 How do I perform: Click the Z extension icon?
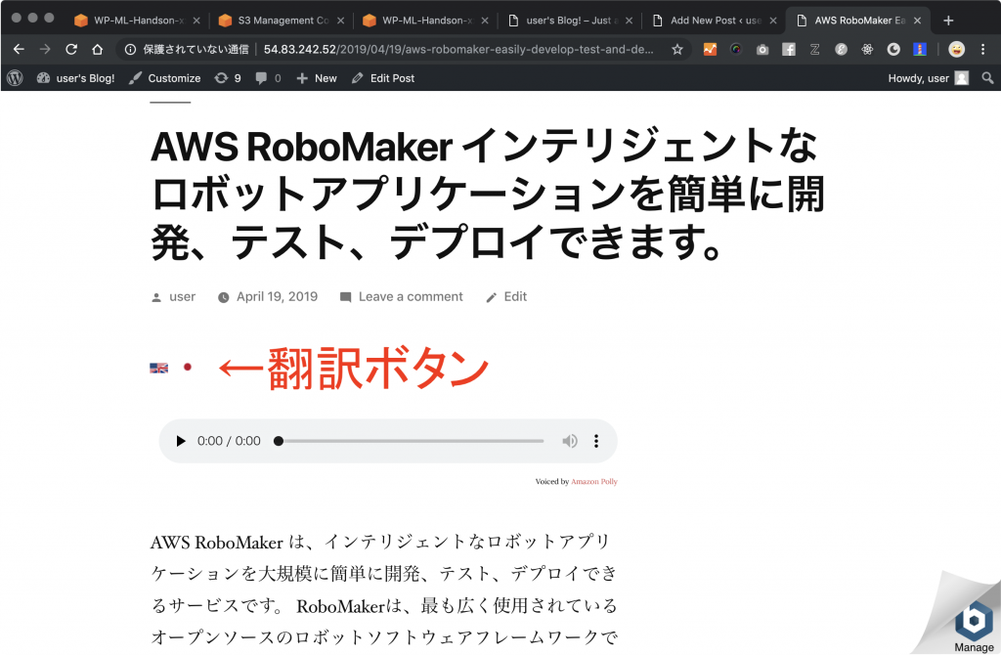pyautogui.click(x=814, y=49)
